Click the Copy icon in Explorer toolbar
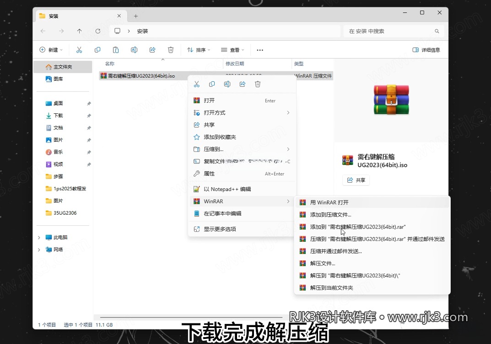 click(97, 50)
